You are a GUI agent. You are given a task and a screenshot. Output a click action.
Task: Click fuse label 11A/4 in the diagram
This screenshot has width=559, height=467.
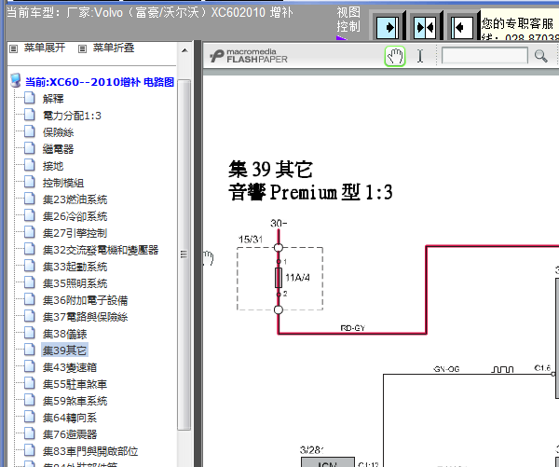click(x=298, y=278)
